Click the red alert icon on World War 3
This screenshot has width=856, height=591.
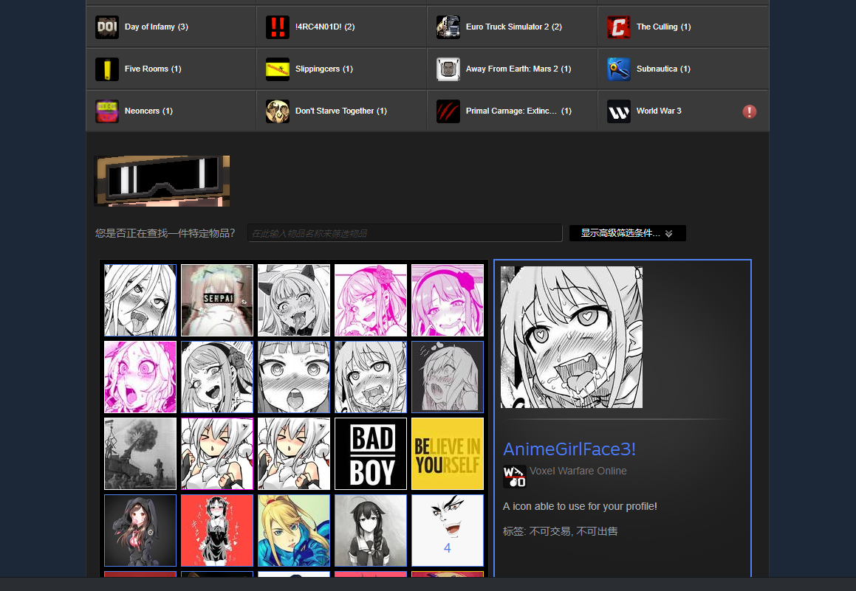pos(750,111)
